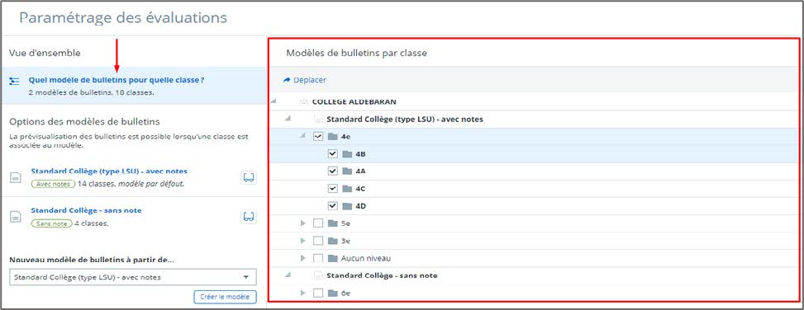Viewport: 804px width, 310px height.
Task: Preview the 'sans note' model with glasses icon
Action: point(249,216)
